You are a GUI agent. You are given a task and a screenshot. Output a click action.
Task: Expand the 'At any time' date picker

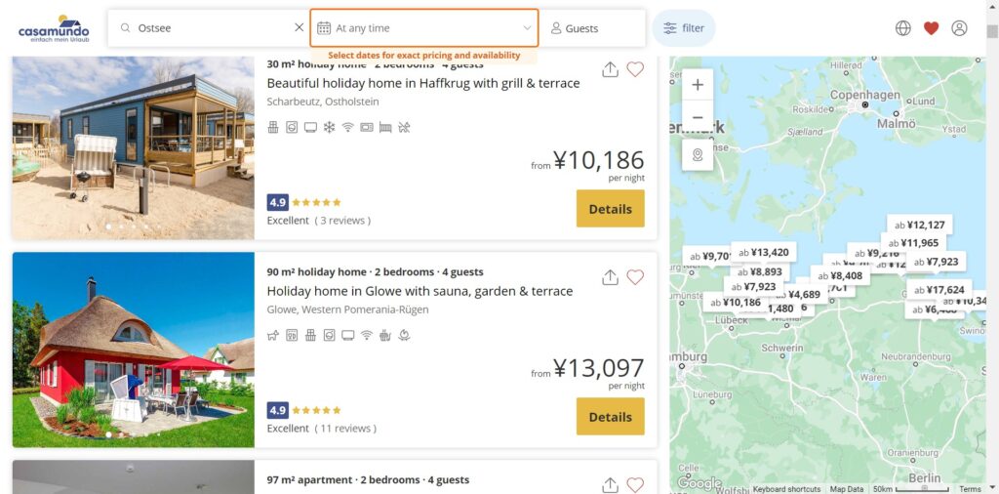coord(424,28)
